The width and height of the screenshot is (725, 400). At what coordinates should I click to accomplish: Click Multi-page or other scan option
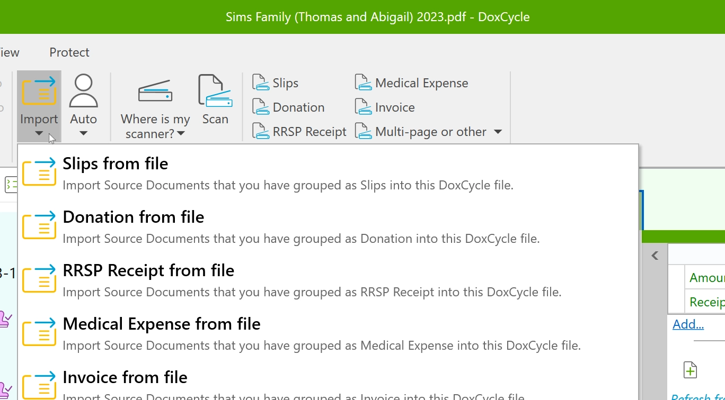click(x=421, y=132)
